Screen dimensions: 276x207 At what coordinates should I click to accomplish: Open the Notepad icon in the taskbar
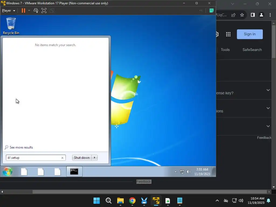point(180,201)
